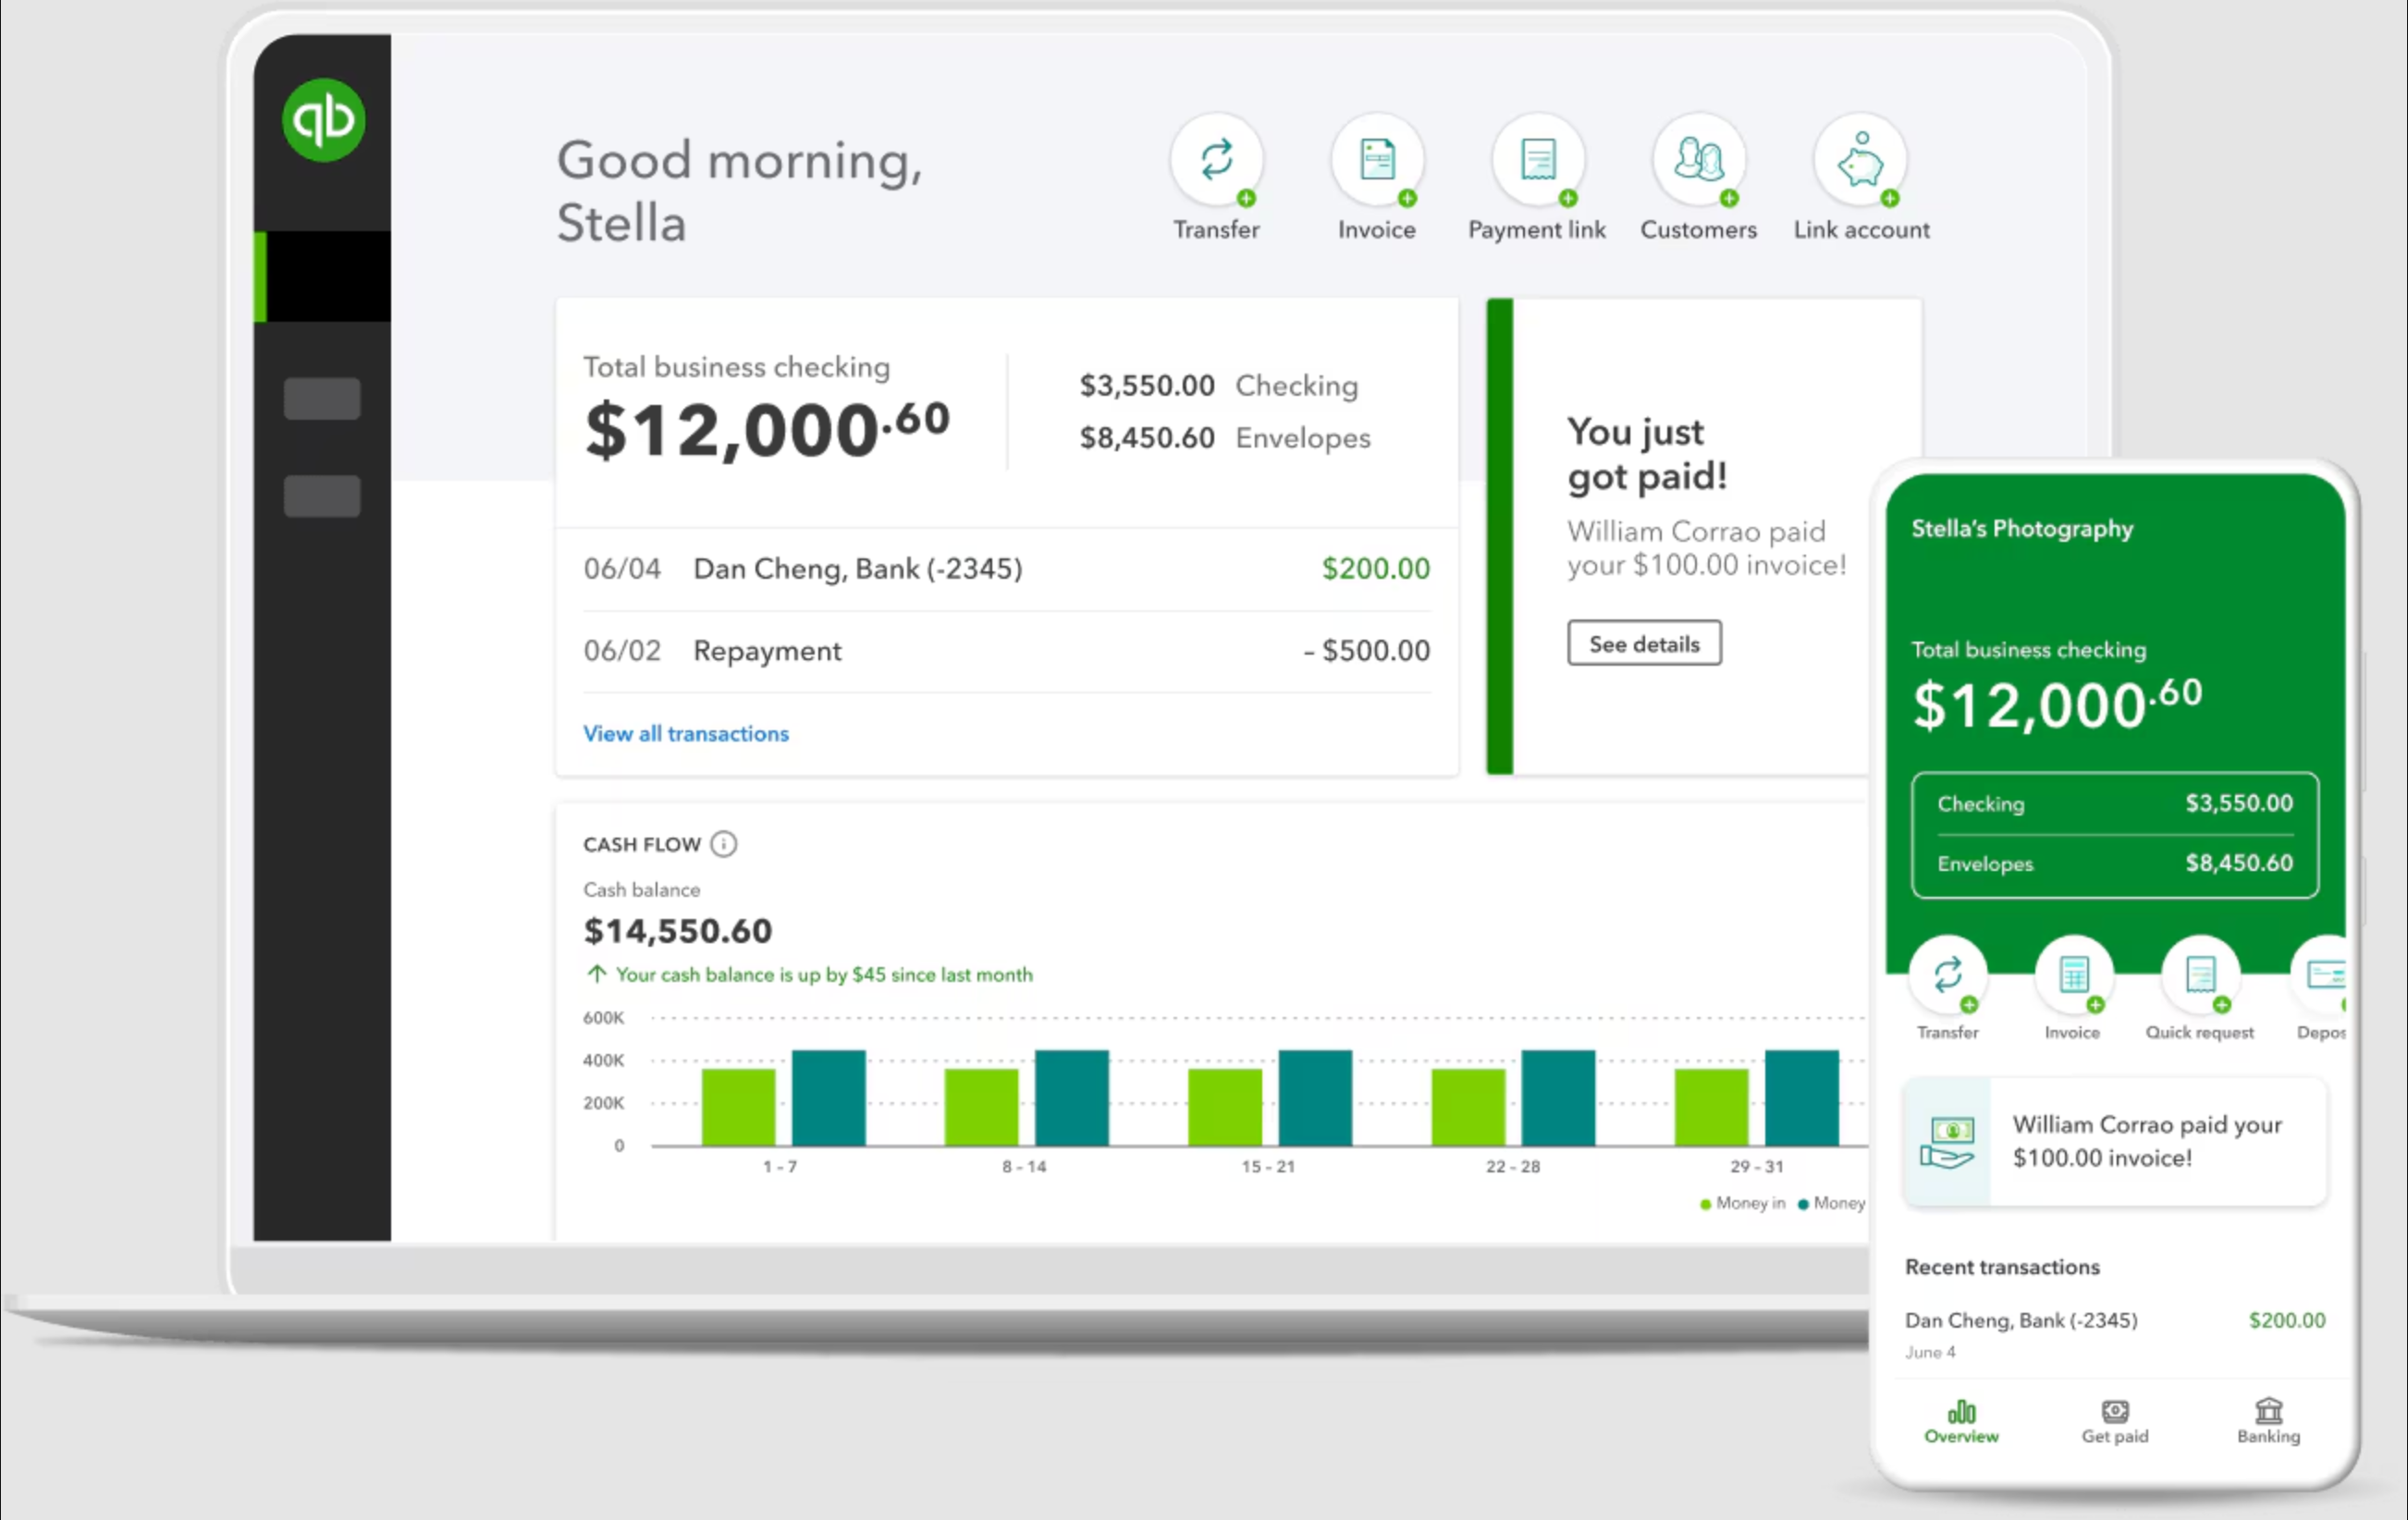Screen dimensions: 2408x1520
Task: Select the second gray sidebar placeholder item
Action: click(322, 496)
